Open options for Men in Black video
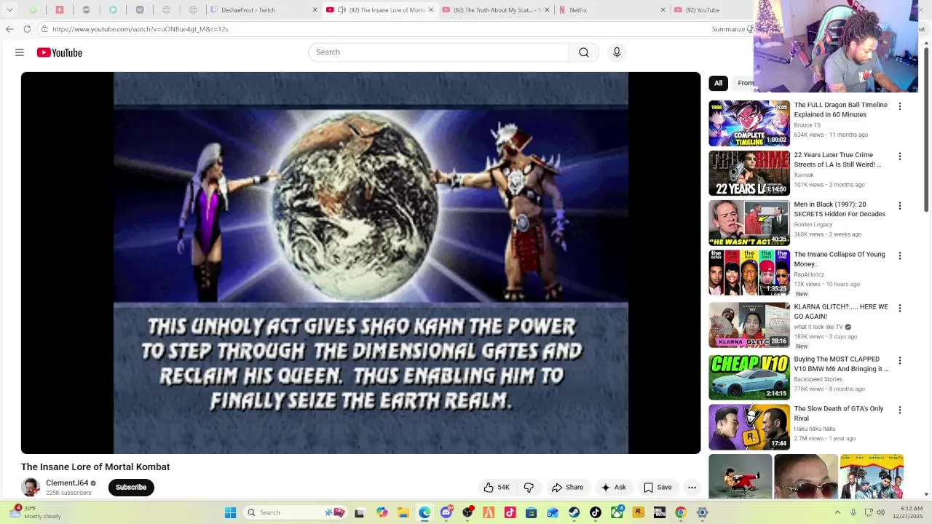The width and height of the screenshot is (932, 524). pyautogui.click(x=900, y=206)
